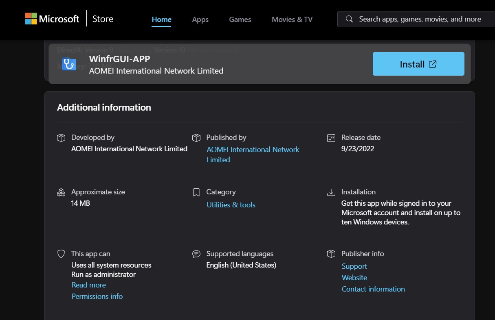Viewport: 495px width, 320px height.
Task: Click the Developed by box icon
Action: (61, 138)
